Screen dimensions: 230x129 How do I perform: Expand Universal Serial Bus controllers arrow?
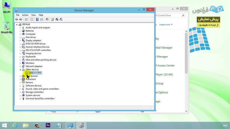(20, 99)
